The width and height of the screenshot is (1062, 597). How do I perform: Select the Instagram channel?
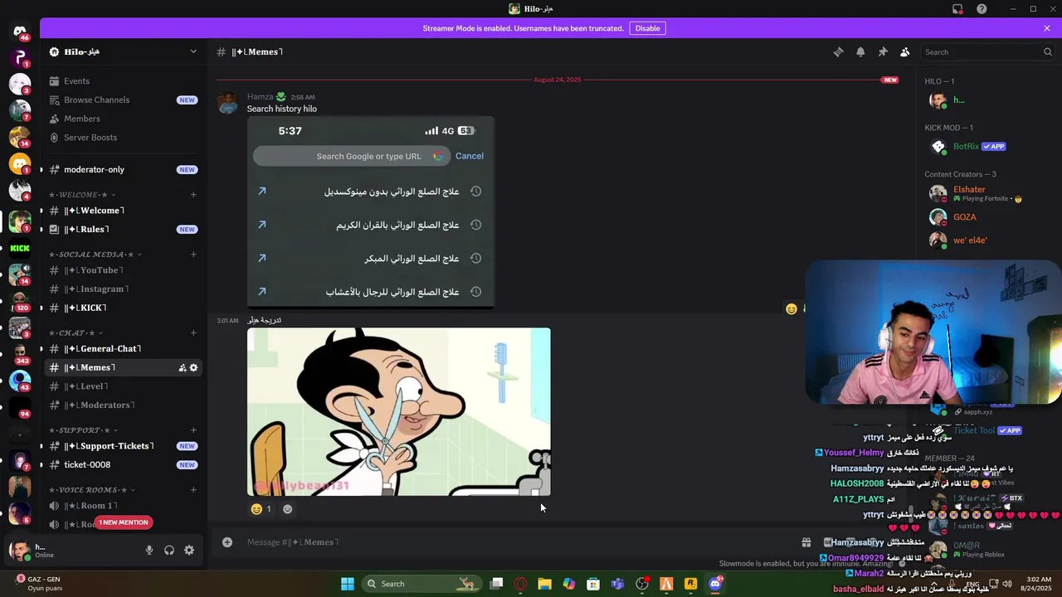[123, 289]
